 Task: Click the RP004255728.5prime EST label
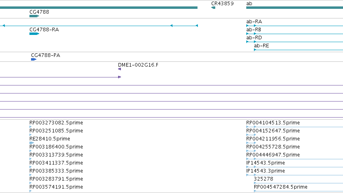tap(273, 146)
